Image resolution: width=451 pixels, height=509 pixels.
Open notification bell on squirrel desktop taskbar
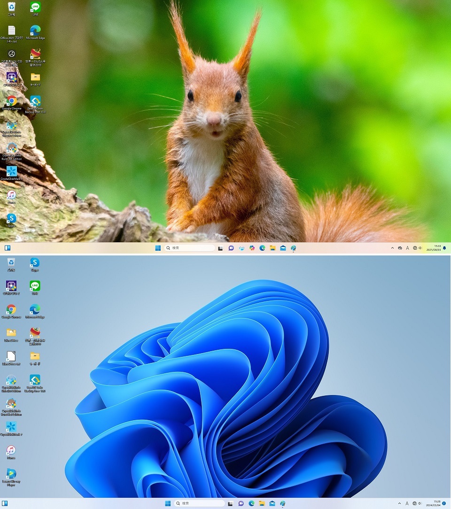coord(444,248)
